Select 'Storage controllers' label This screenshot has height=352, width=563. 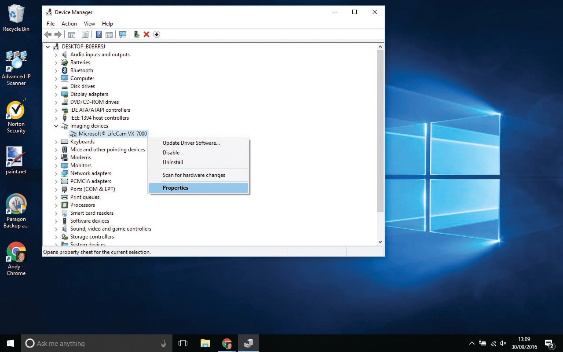pos(92,237)
